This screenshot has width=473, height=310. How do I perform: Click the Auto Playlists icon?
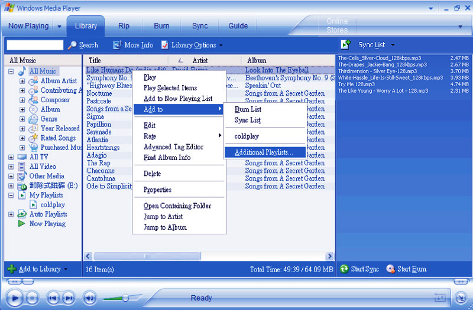22,214
